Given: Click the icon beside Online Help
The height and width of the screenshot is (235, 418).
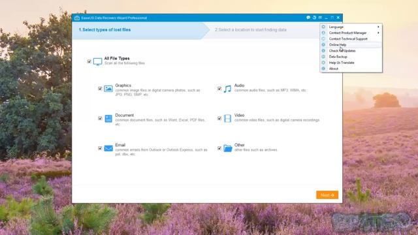Looking at the screenshot, I should click(323, 45).
